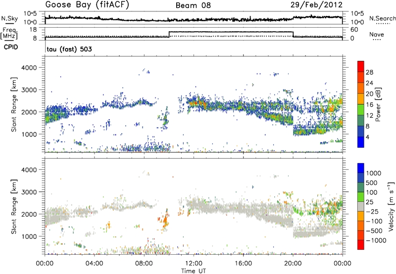This screenshot has width=396, height=274.
Task: Click the Slant Range [km] label of Power panel
Action: [x=14, y=104]
